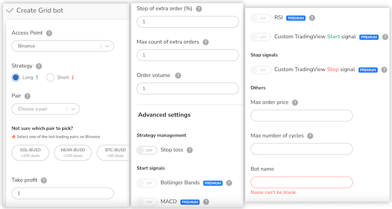Select the Long strategy radio button
392x209 pixels.
pyautogui.click(x=16, y=78)
